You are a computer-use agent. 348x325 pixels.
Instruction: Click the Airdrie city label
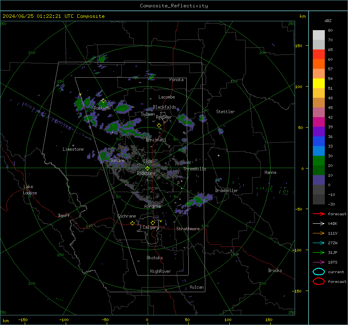coord(152,206)
